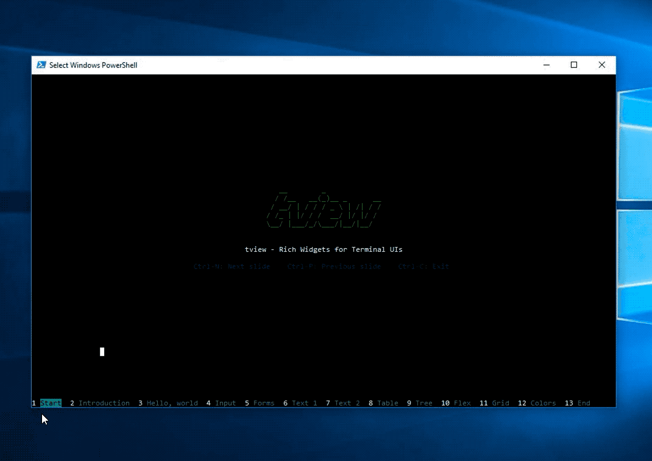Open the Hello, world slide
This screenshot has width=652, height=461.
(172, 402)
